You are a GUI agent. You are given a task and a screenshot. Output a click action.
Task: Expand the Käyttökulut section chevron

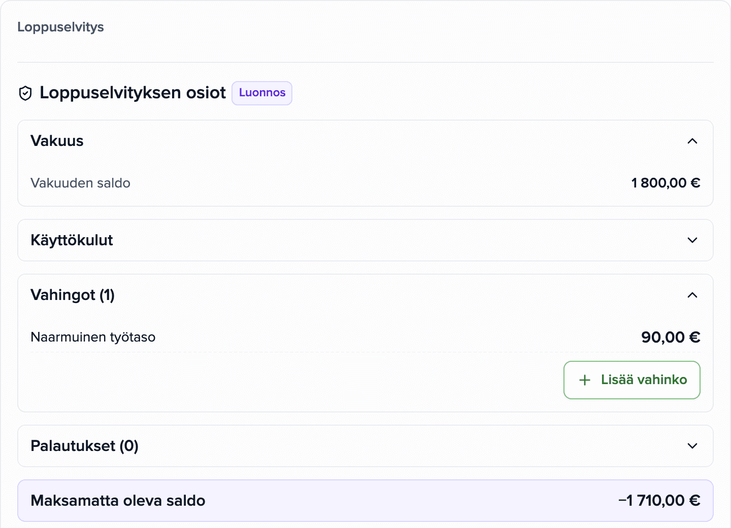(x=692, y=240)
